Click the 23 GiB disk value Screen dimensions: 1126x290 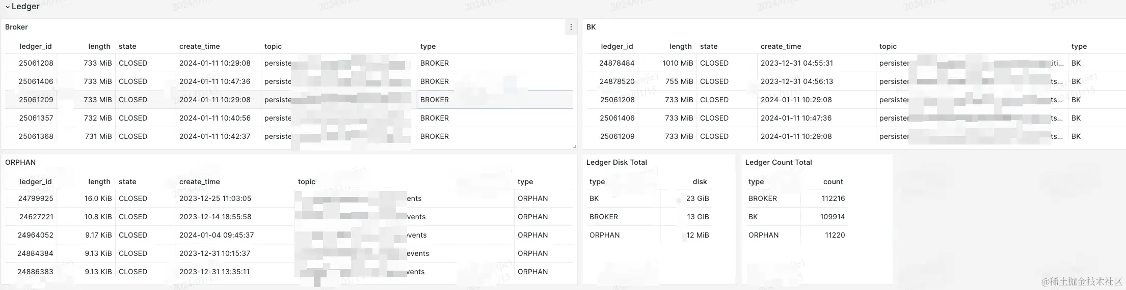coord(698,198)
